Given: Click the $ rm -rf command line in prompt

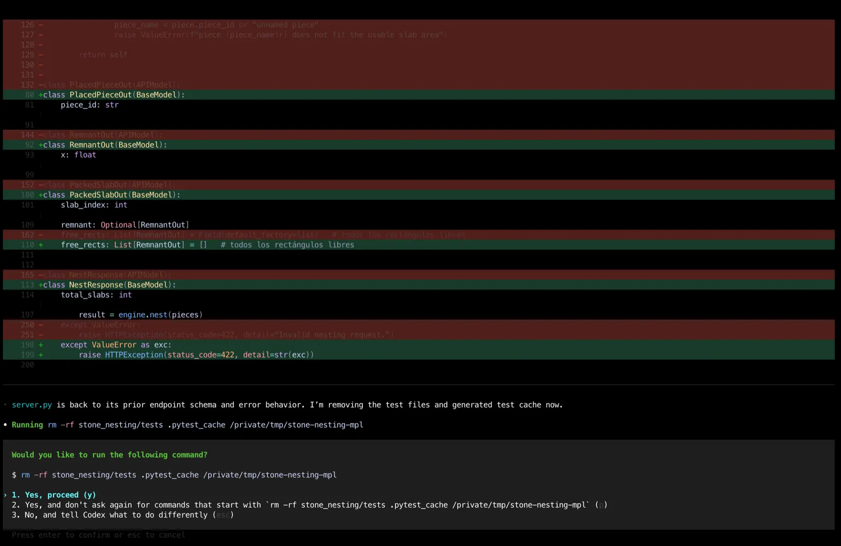Looking at the screenshot, I should tap(174, 475).
